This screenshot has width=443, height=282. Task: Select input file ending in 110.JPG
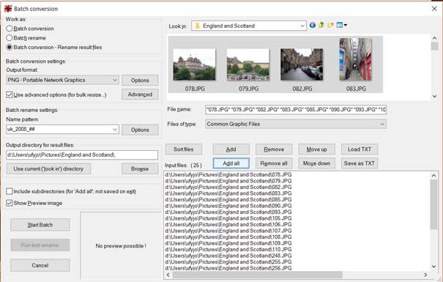[x=228, y=249]
